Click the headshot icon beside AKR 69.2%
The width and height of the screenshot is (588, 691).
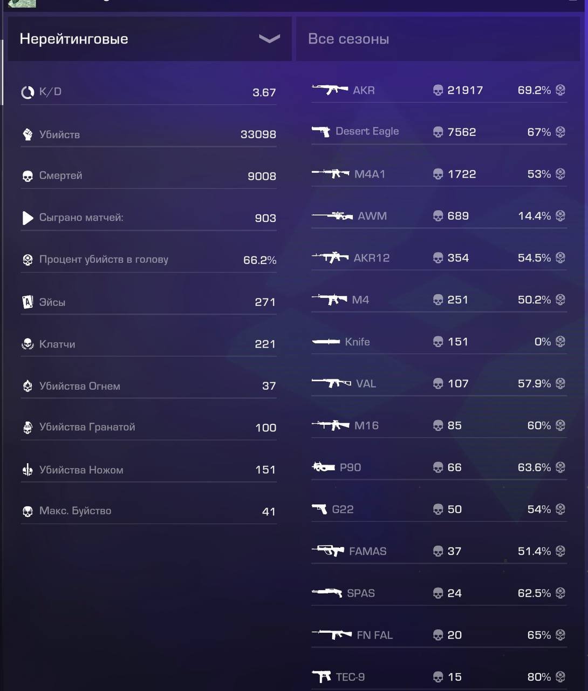click(x=560, y=90)
